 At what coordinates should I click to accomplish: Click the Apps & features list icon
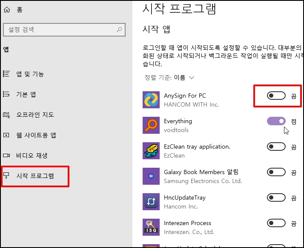click(6, 74)
